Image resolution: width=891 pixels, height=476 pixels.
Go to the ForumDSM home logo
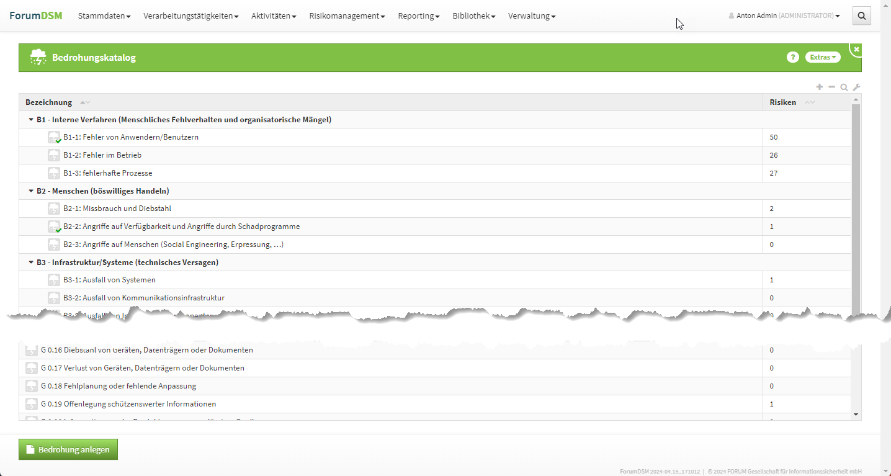[35, 16]
